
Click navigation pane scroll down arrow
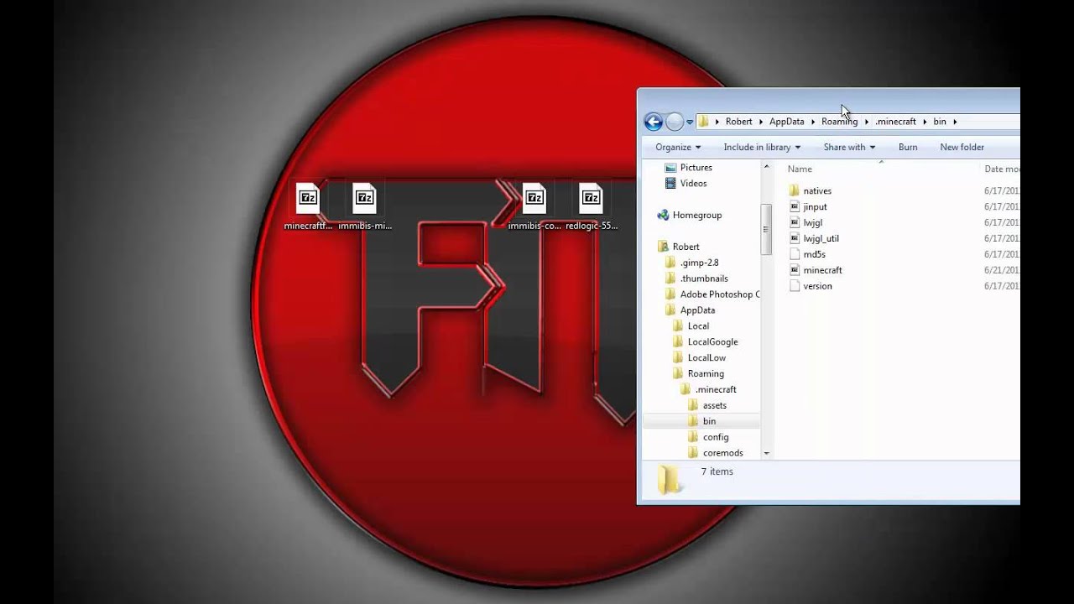pos(766,453)
